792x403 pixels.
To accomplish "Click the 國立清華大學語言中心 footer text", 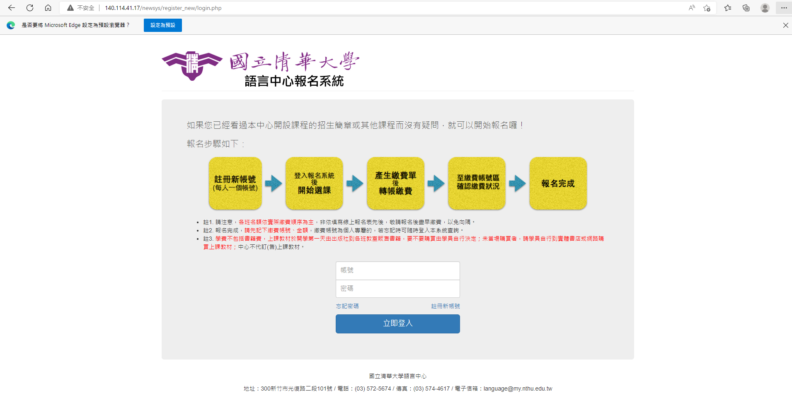I will click(398, 376).
